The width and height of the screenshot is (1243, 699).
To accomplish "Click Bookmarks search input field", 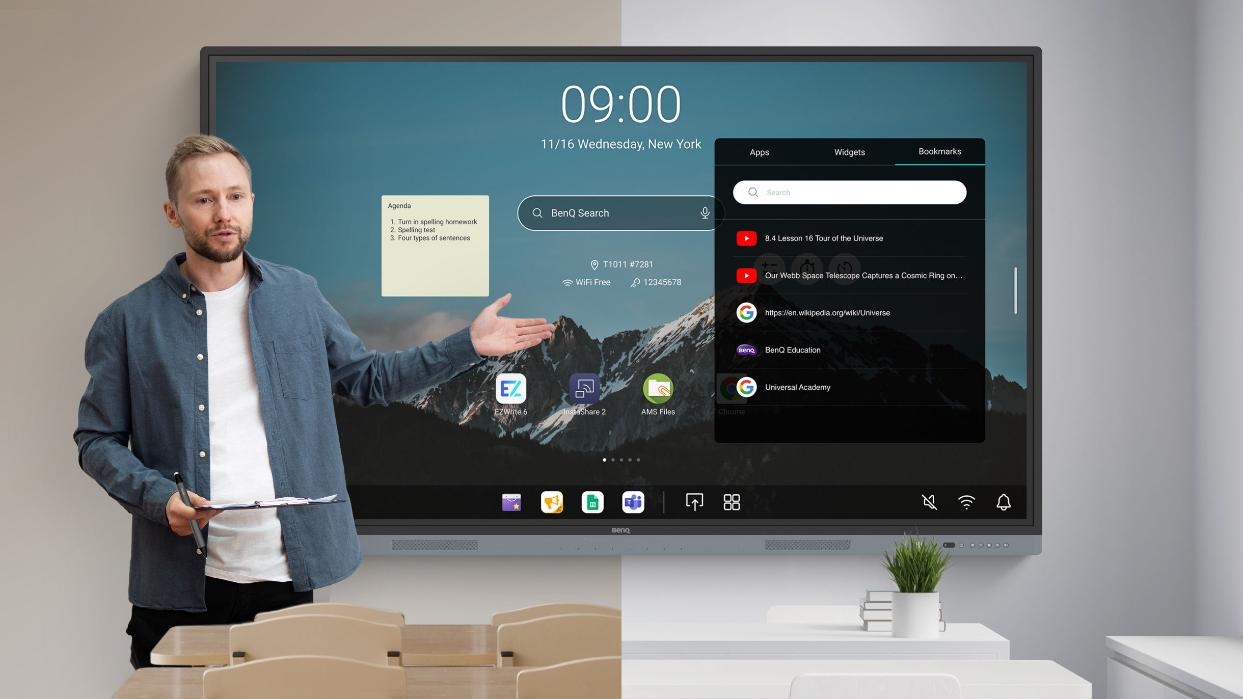I will pyautogui.click(x=850, y=192).
